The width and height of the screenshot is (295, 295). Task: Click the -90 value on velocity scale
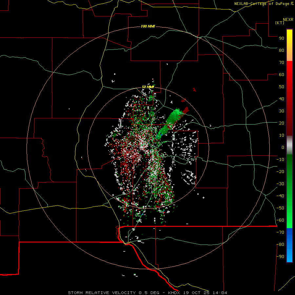tap(280, 257)
